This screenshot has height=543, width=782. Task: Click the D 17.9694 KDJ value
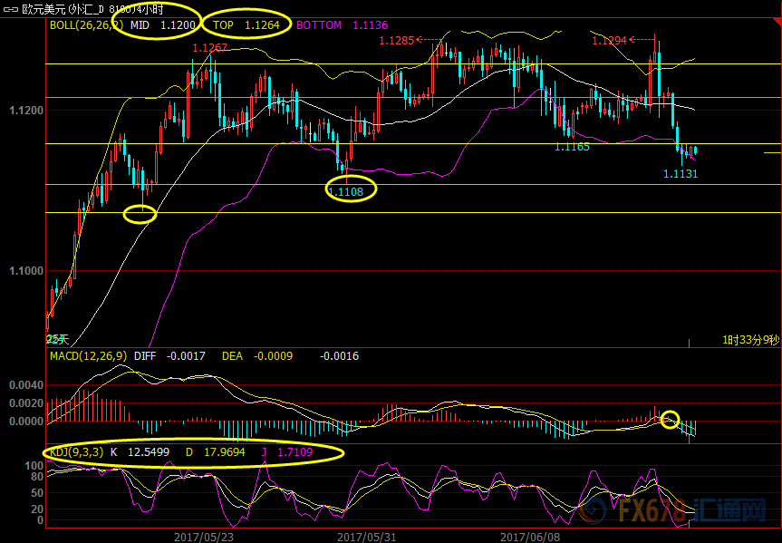pos(216,452)
